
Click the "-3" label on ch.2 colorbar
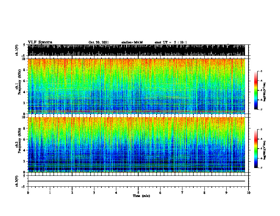[x=261, y=130]
